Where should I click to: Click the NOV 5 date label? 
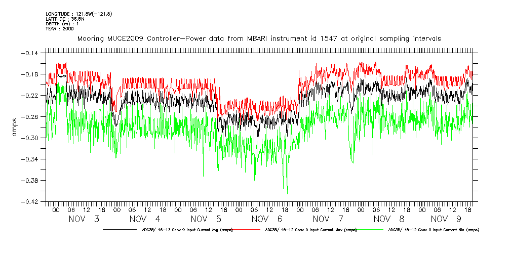pyautogui.click(x=206, y=219)
